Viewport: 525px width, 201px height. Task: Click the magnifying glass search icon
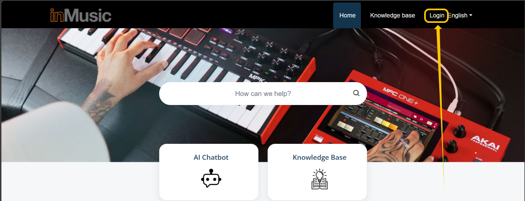coord(356,93)
